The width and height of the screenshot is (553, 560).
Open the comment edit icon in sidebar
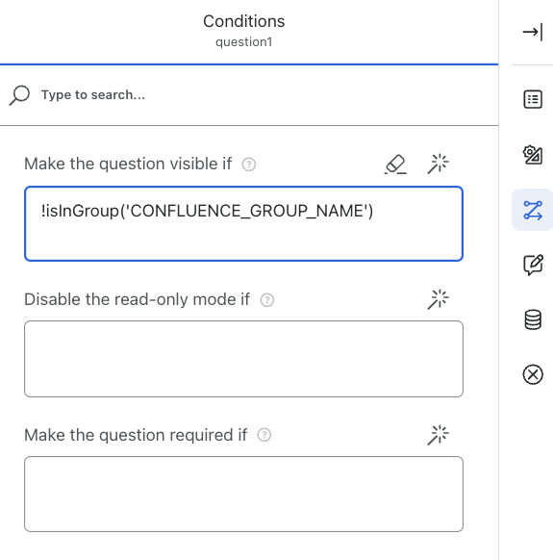(533, 265)
